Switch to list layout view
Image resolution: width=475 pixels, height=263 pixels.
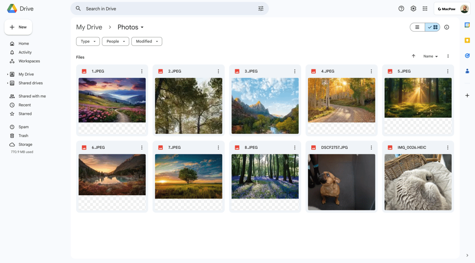click(417, 27)
